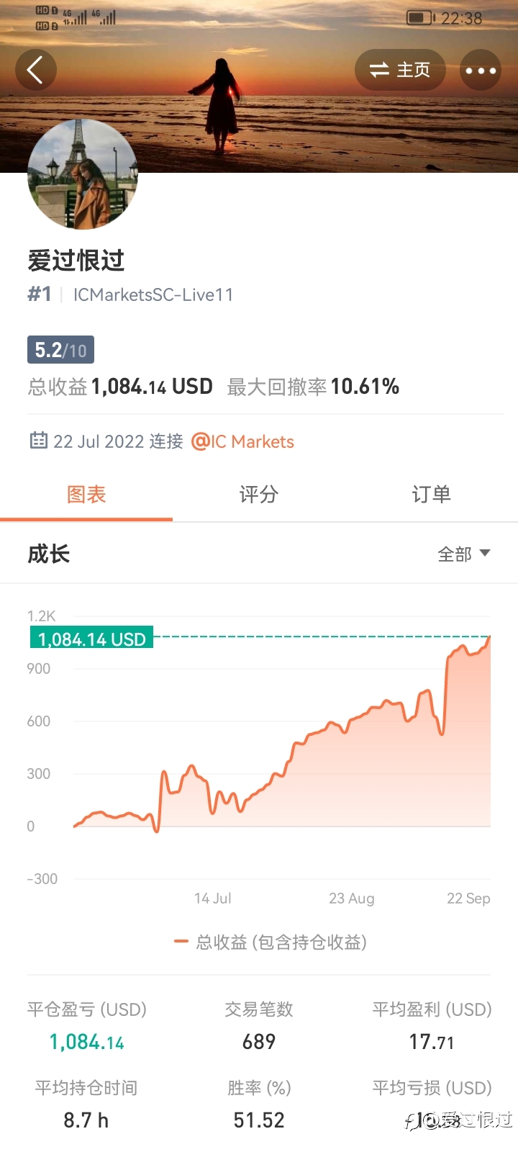This screenshot has height=1152, width=518.
Task: Tap the swap arrows icon beside 主页
Action: [379, 70]
